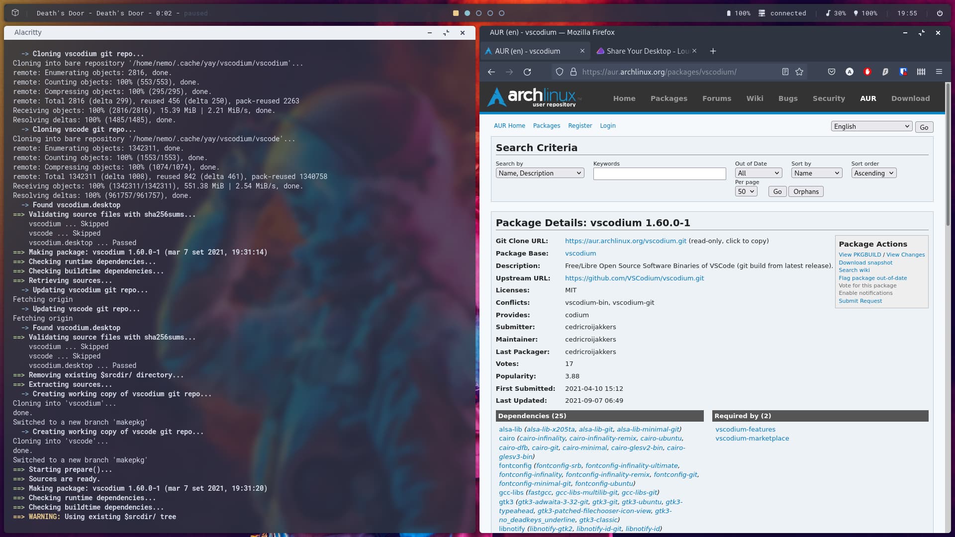
Task: Close the Share Your Desktop tab
Action: coord(694,51)
